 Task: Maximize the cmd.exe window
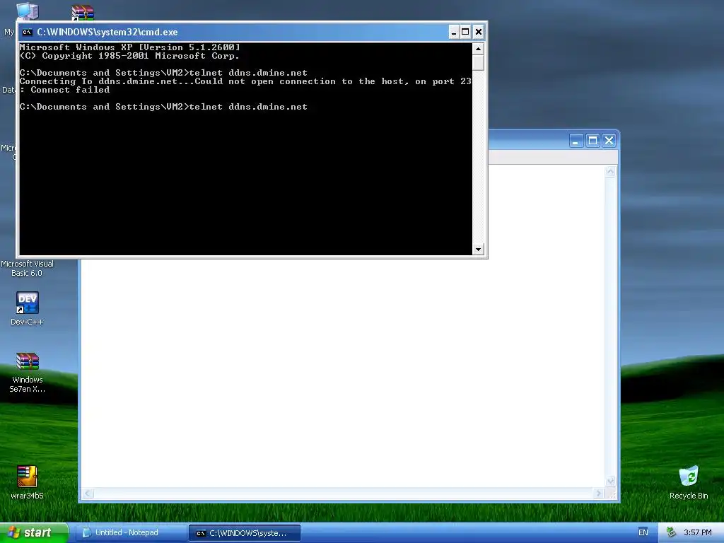tap(465, 32)
